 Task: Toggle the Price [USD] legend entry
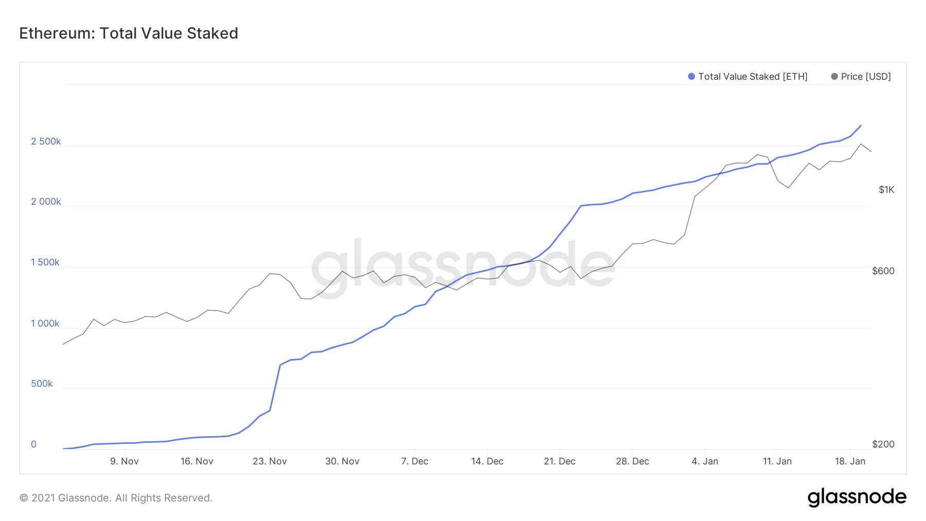[861, 77]
